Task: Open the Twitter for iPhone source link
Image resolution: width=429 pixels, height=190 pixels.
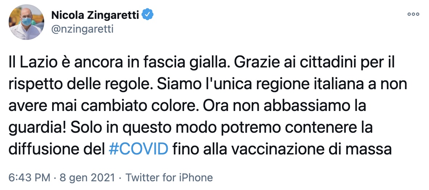Action: click(169, 178)
